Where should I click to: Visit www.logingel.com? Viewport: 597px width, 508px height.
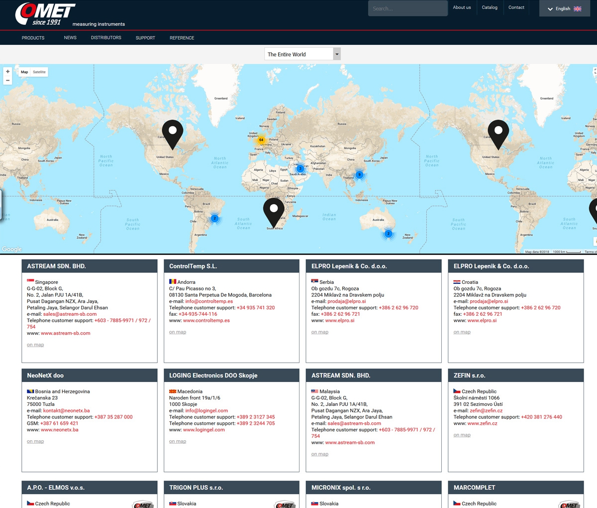click(204, 430)
